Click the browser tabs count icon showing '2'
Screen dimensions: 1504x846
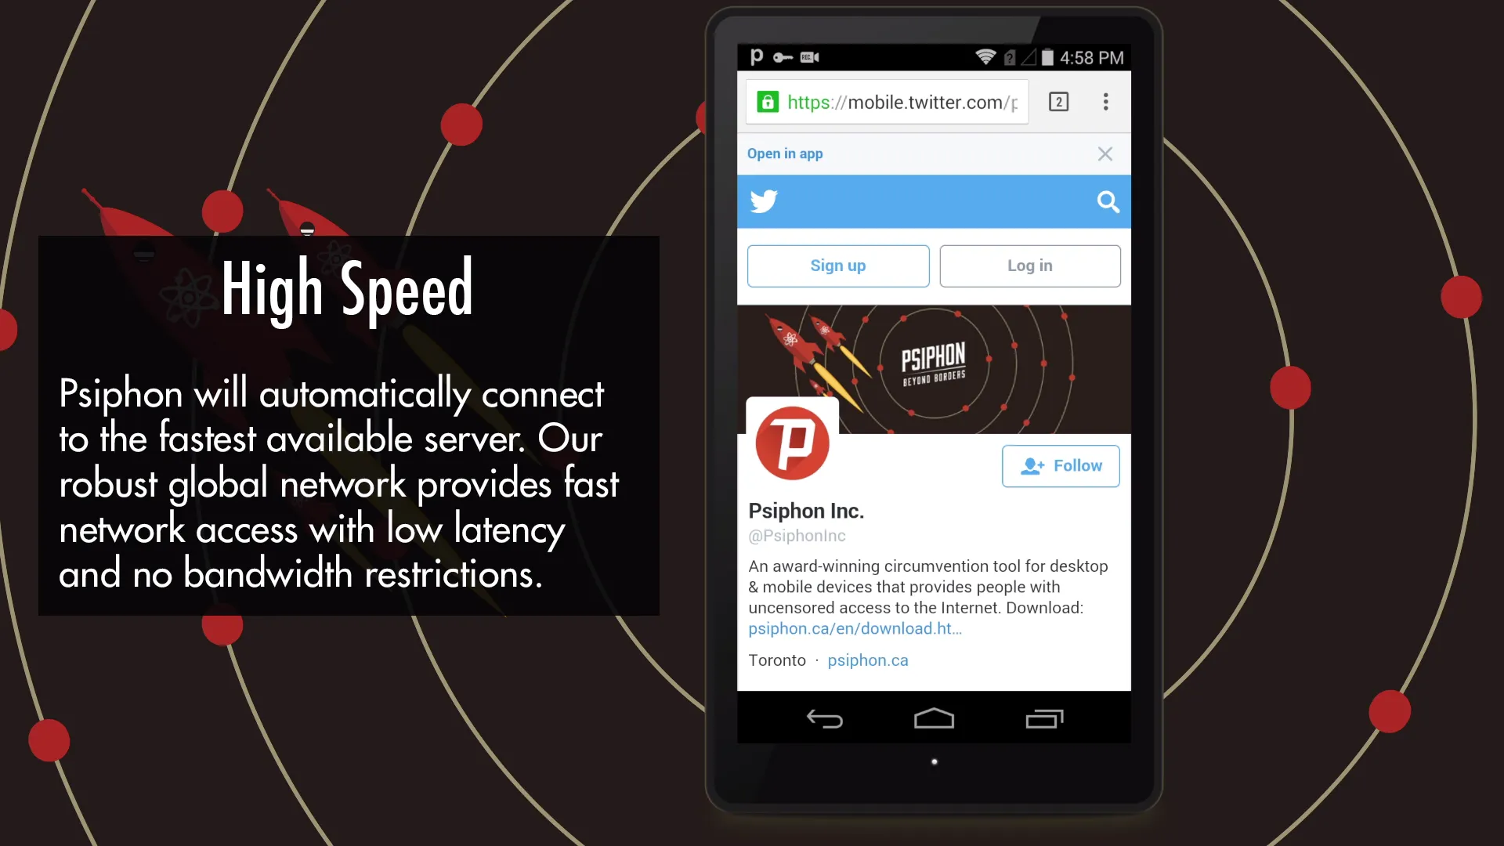[x=1059, y=101]
